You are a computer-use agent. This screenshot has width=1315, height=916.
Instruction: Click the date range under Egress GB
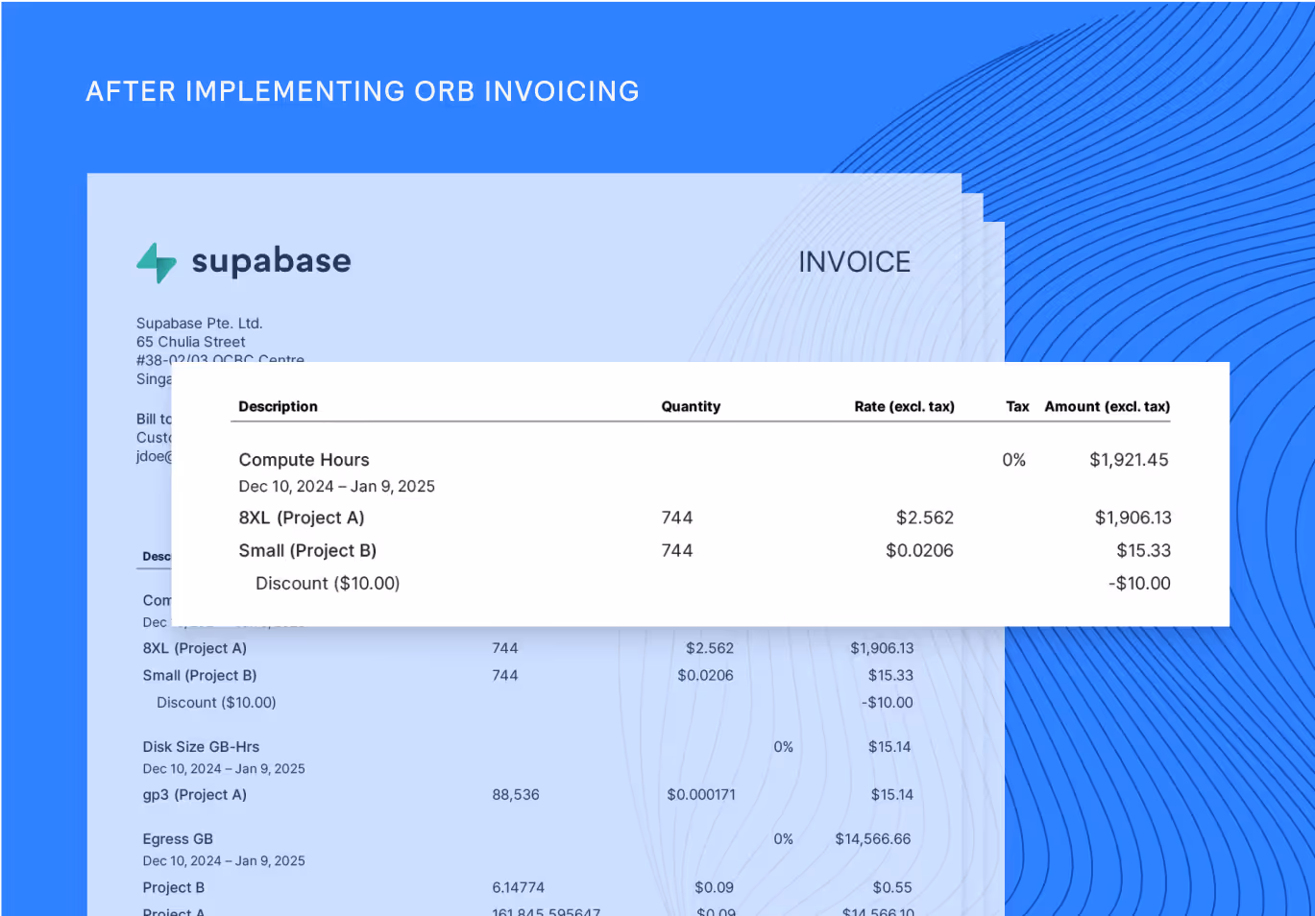point(224,860)
